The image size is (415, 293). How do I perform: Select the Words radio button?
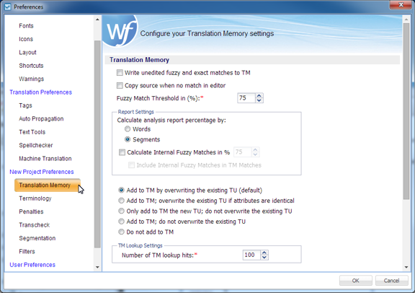[128, 129]
